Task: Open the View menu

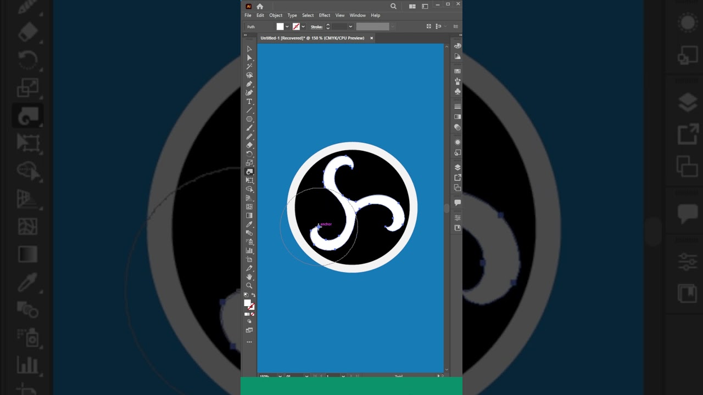Action: point(340,15)
